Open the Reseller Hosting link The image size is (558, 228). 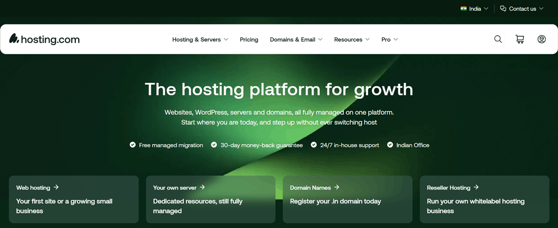[x=449, y=187]
